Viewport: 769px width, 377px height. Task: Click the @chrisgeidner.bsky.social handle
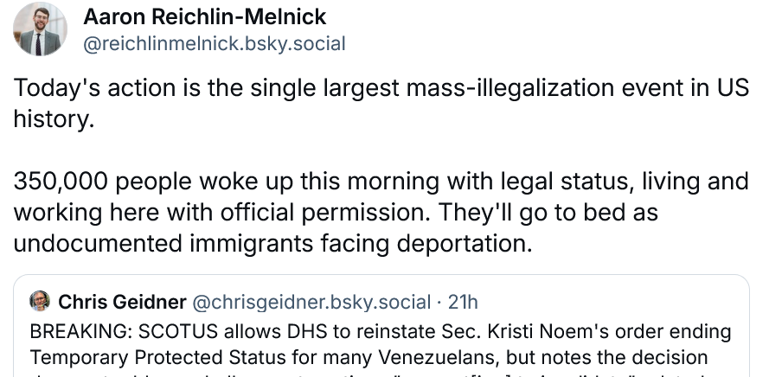pos(311,302)
